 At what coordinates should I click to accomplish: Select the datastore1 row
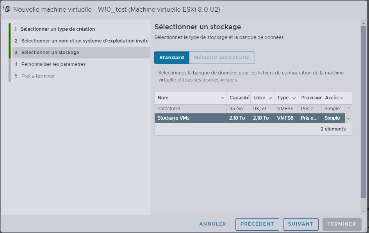click(190, 109)
